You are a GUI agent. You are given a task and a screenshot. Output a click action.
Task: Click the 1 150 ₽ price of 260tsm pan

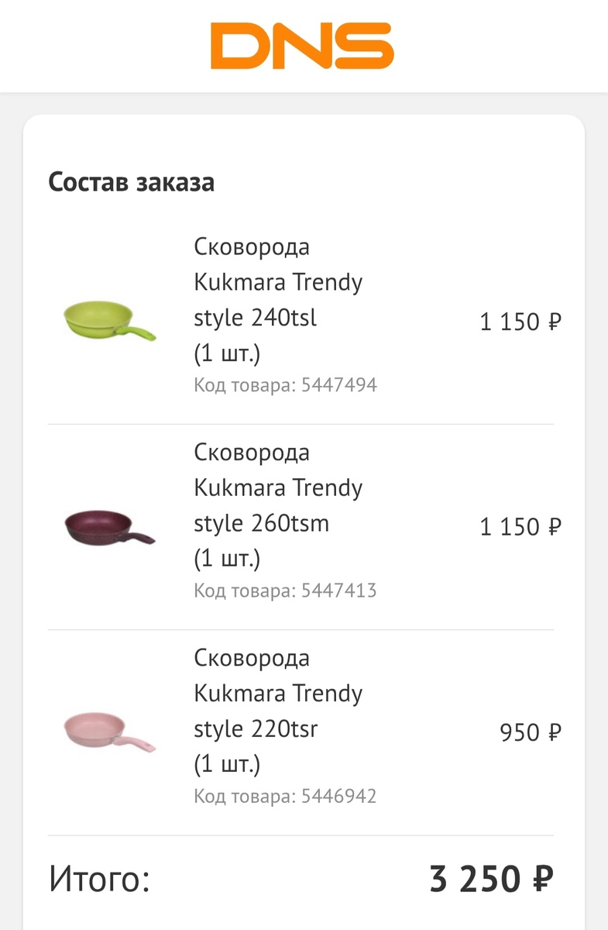pyautogui.click(x=520, y=527)
